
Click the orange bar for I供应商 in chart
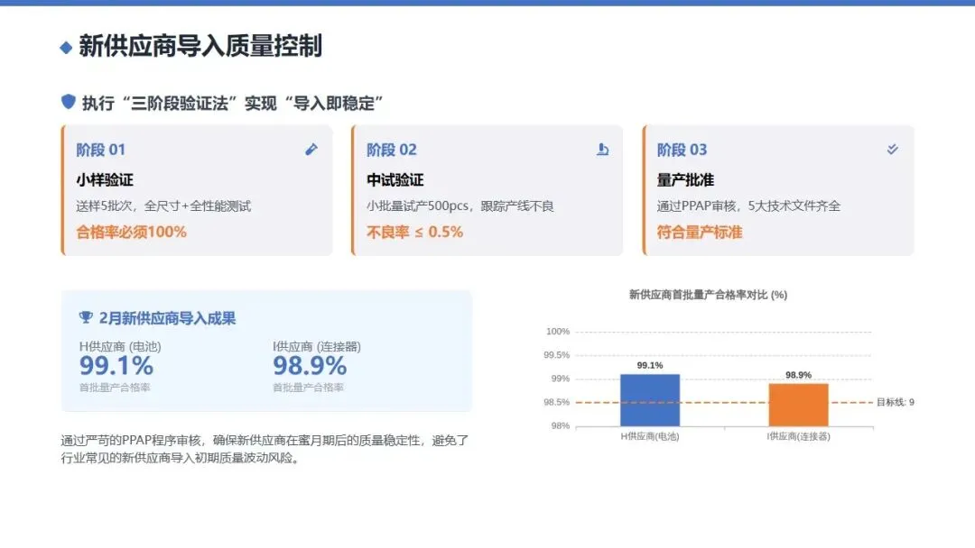click(798, 405)
